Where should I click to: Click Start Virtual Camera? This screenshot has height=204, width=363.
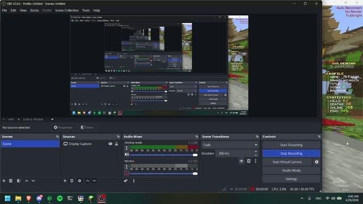coord(287,162)
